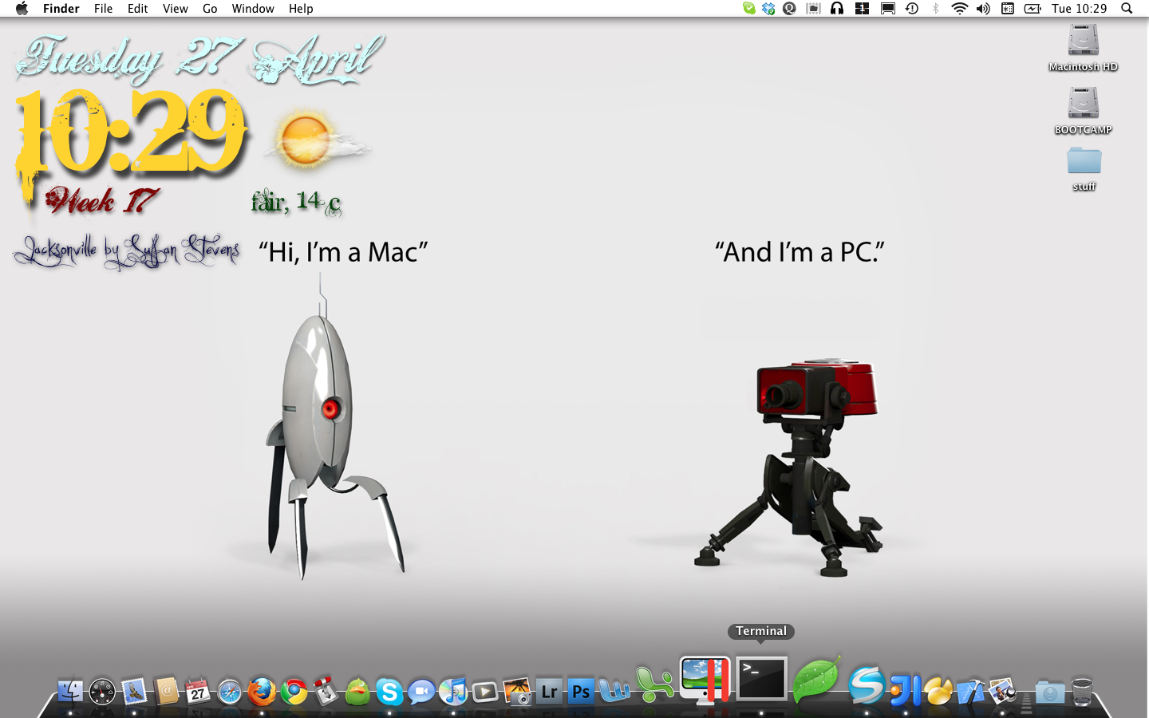Click the calendar grid menu bar icon
This screenshot has width=1149, height=718.
click(1008, 9)
